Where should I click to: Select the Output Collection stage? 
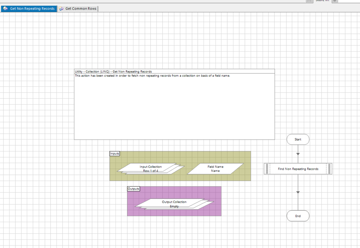click(174, 204)
